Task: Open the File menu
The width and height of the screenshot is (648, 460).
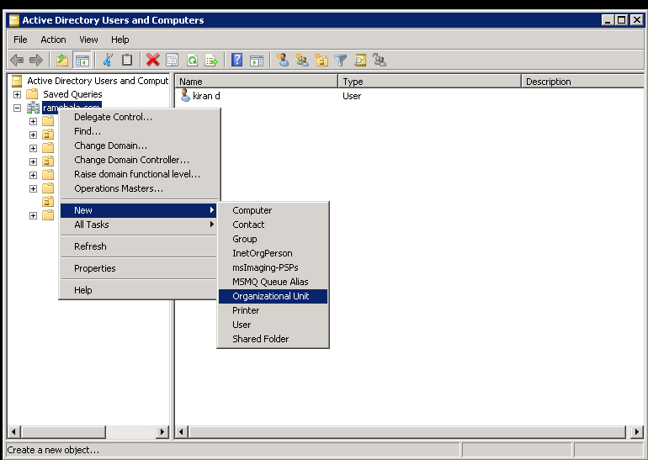Action: tap(20, 40)
